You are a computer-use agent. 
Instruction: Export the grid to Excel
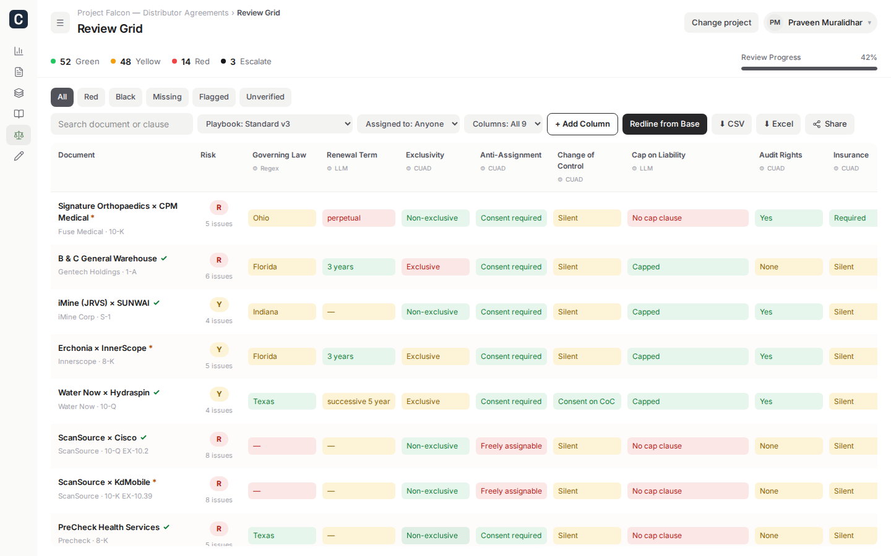coord(778,124)
